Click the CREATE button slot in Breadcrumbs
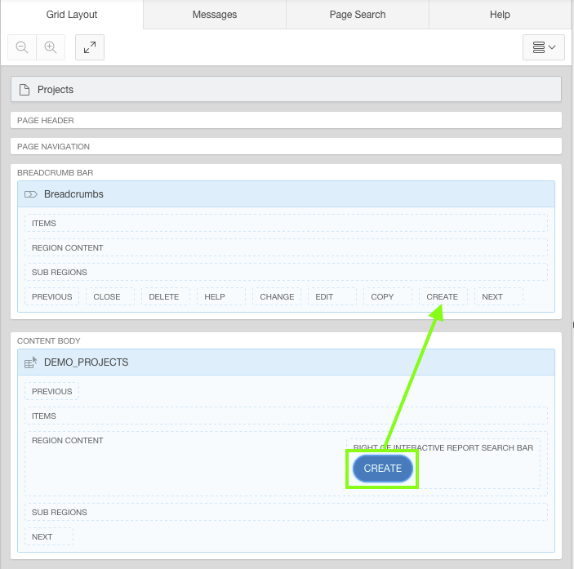 click(x=443, y=297)
